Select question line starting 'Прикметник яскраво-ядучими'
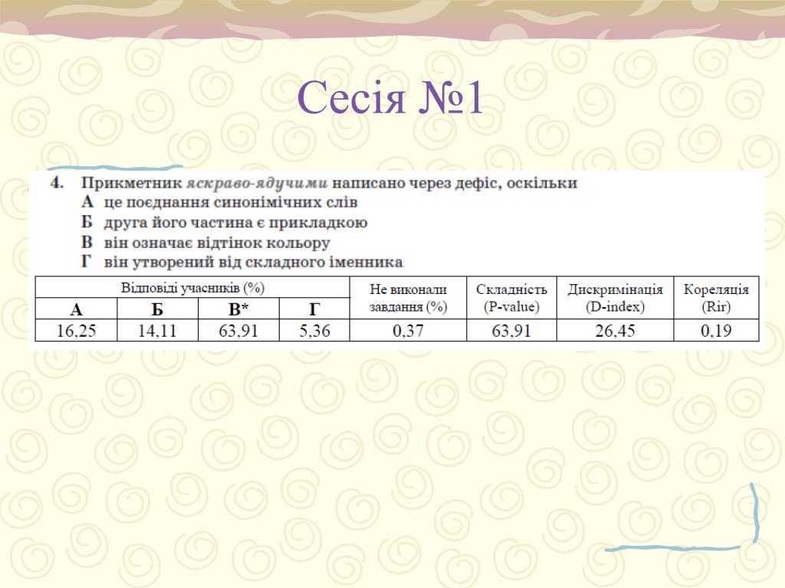The image size is (785, 588). coord(329,183)
